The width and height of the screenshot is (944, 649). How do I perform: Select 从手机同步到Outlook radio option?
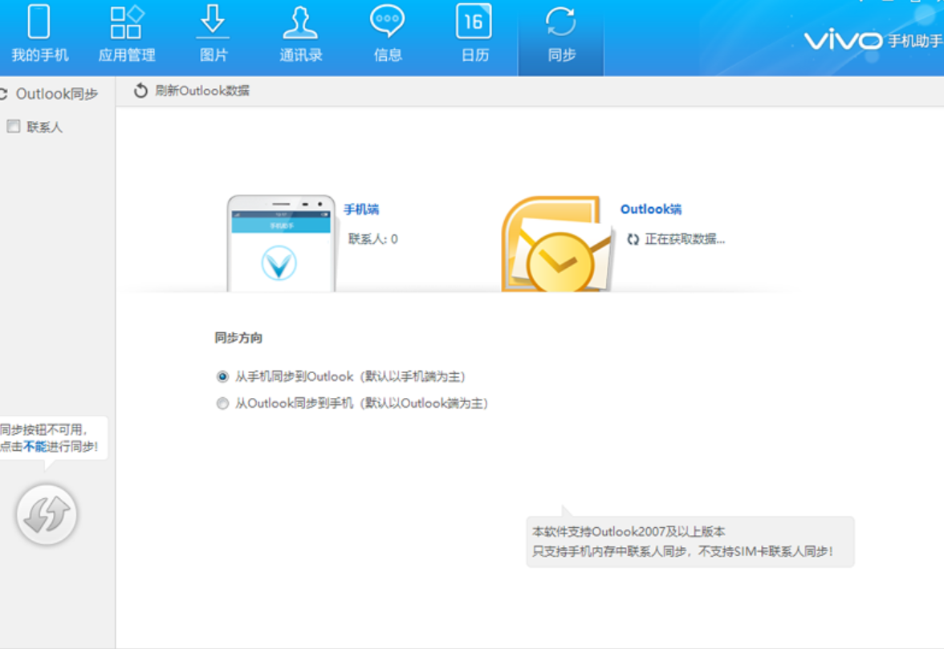pos(222,376)
